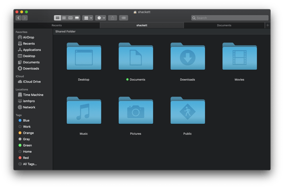Viewport: 284px width, 188px height.
Task: Switch to the Recents tab
Action: [x=57, y=25]
